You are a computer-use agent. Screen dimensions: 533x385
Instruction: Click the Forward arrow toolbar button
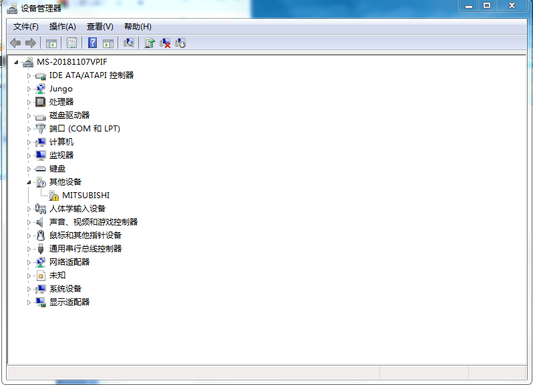tap(30, 43)
